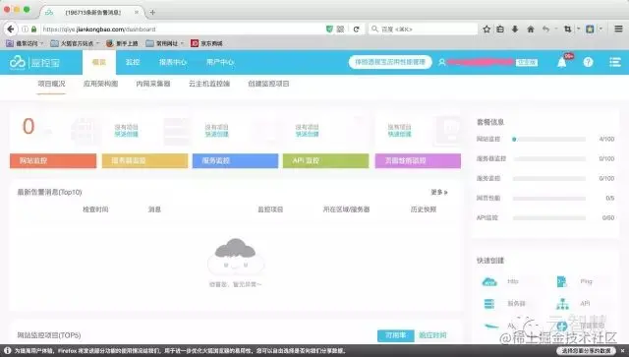Open dropdown arrow next to blue extension icon

tap(600, 29)
